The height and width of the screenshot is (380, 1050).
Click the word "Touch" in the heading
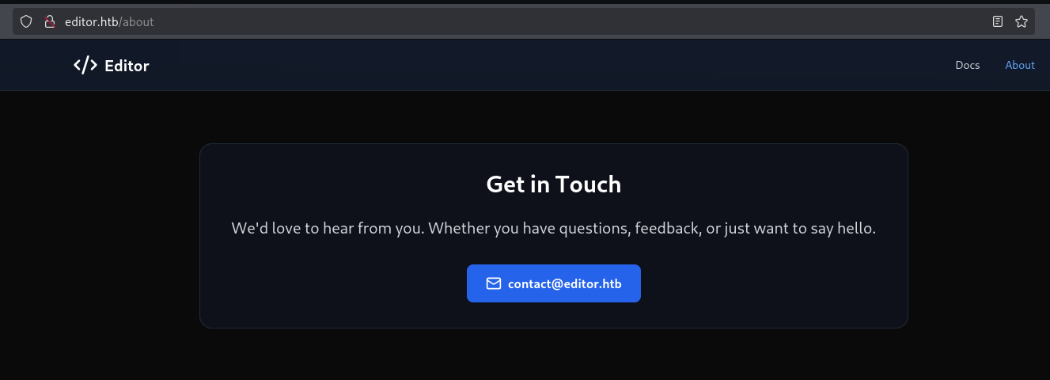coord(588,184)
